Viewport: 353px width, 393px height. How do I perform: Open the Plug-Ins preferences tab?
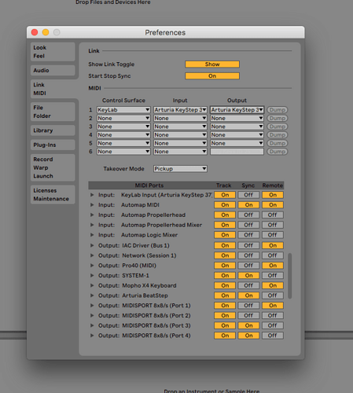tap(53, 145)
